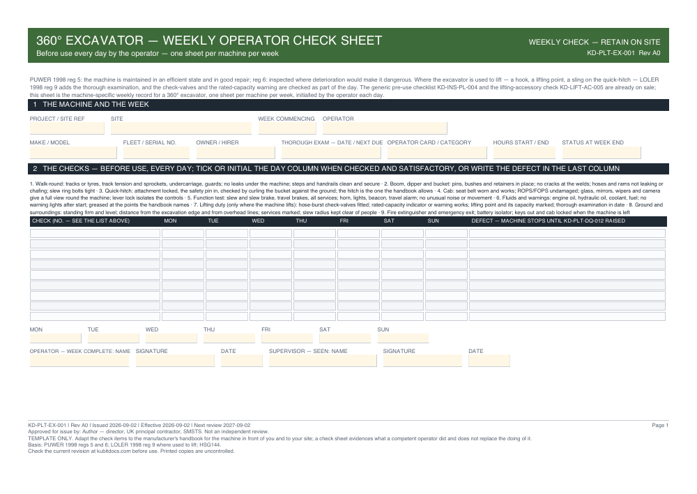Click the 'Page 1' footer text

[660, 426]
